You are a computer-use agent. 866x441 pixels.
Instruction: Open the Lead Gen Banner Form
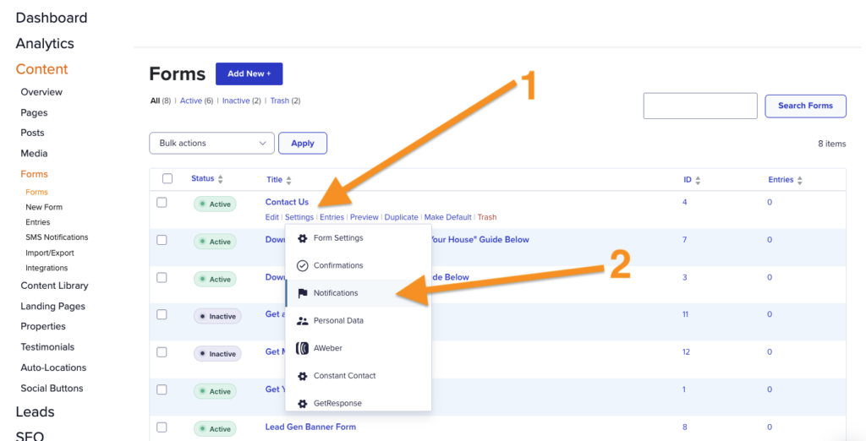(x=310, y=427)
